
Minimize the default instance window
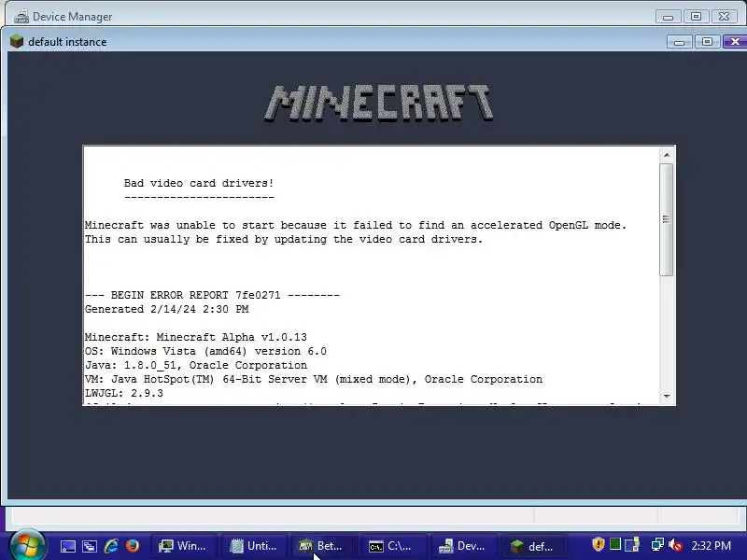coord(680,42)
